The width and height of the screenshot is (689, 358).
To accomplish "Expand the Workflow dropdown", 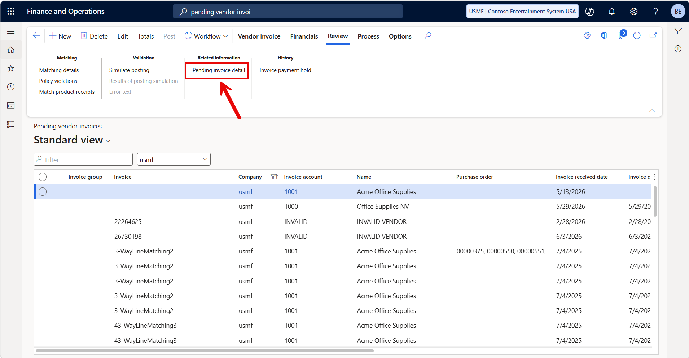I will coord(206,36).
